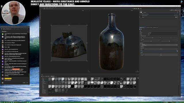
Task: Open the File menu in Substance Painter
Action: coord(40,7)
